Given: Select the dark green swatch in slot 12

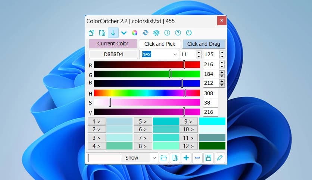Looking at the screenshot, I should 212,146.
